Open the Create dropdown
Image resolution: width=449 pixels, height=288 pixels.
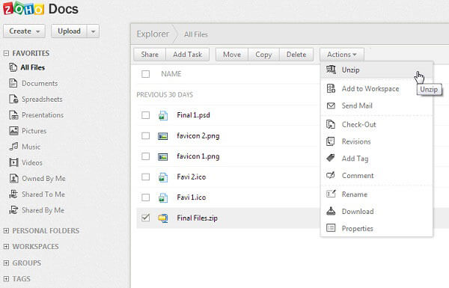pos(24,31)
